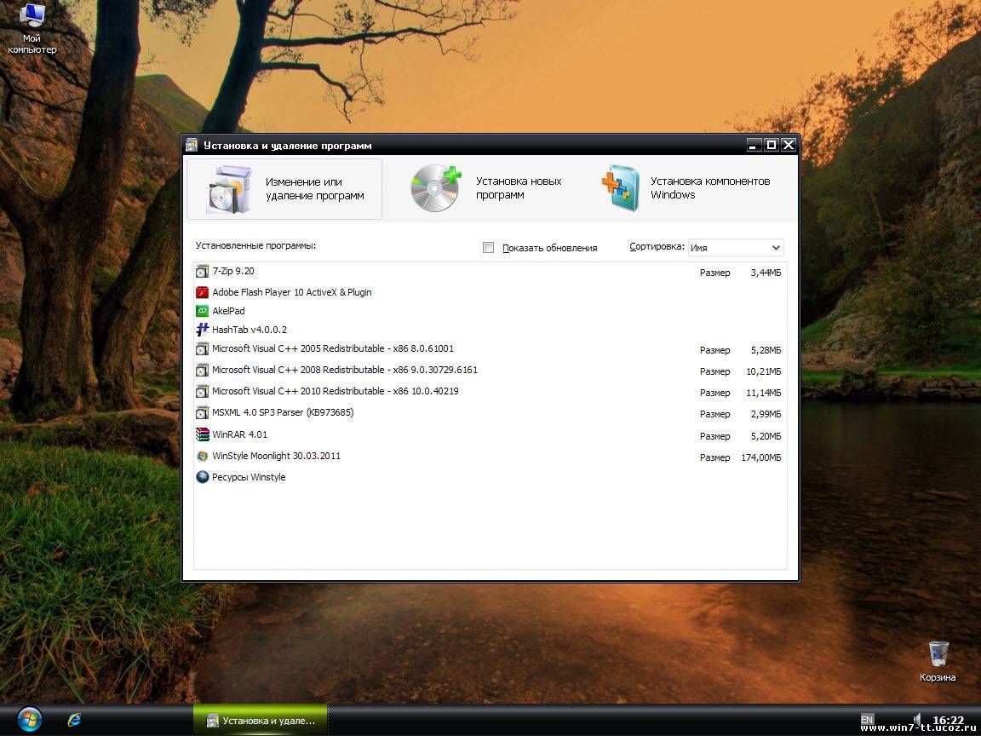
Task: Click the Ресурсы Winstyle globe icon
Action: coord(202,477)
